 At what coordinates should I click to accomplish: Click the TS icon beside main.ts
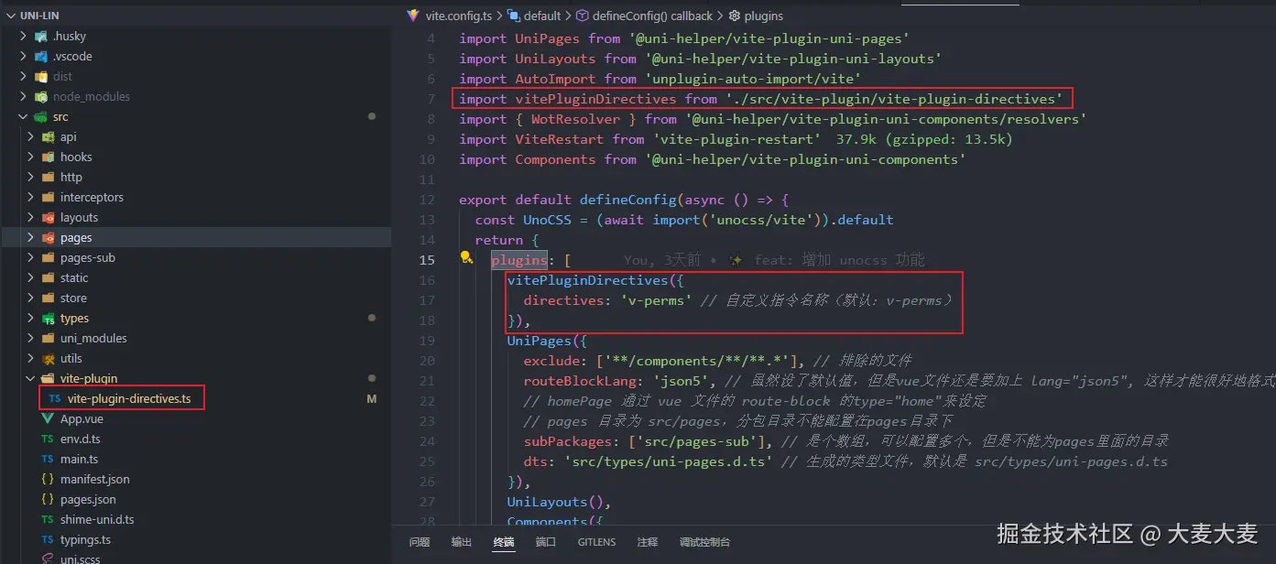(46, 459)
